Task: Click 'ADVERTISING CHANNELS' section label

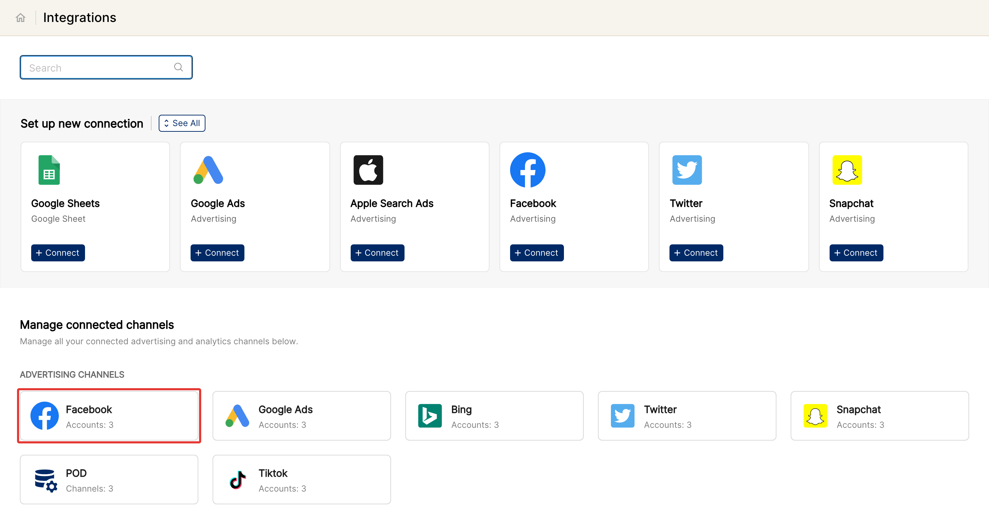Action: [x=72, y=375]
